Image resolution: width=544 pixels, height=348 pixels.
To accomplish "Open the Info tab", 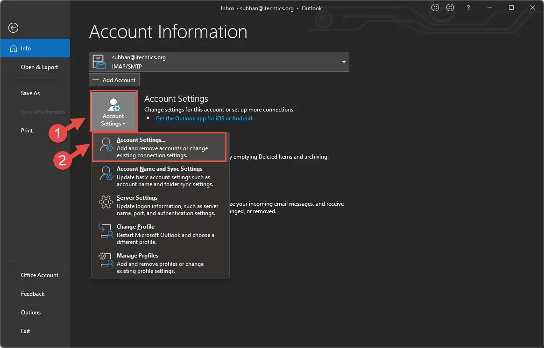I will point(35,48).
